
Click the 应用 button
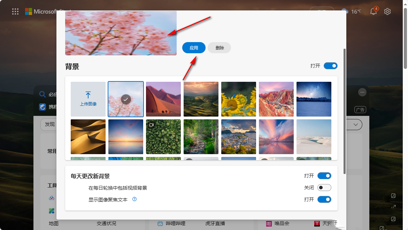click(194, 48)
